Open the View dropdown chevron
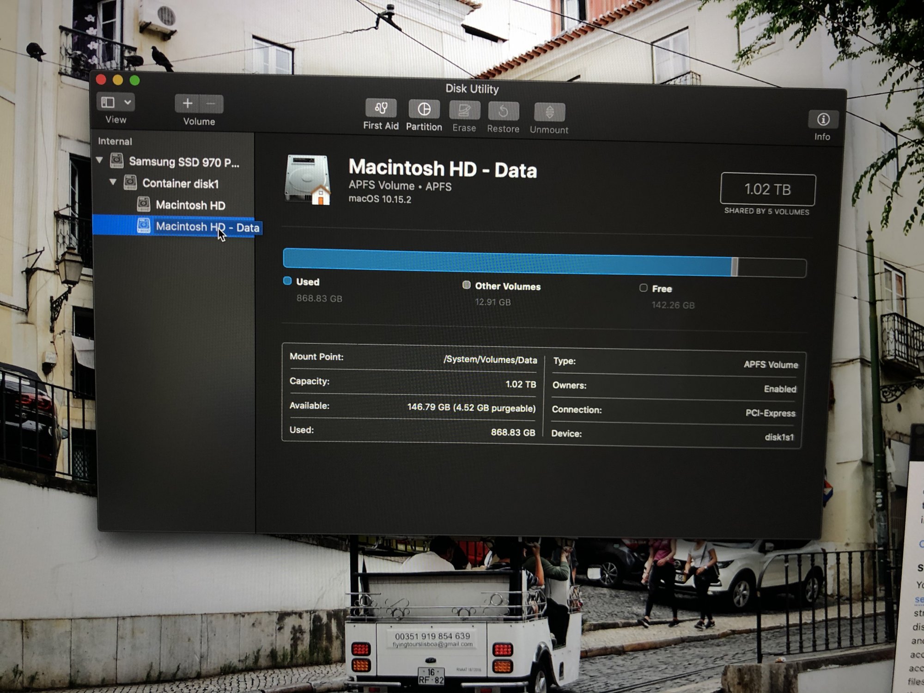This screenshot has height=693, width=924. pos(128,102)
